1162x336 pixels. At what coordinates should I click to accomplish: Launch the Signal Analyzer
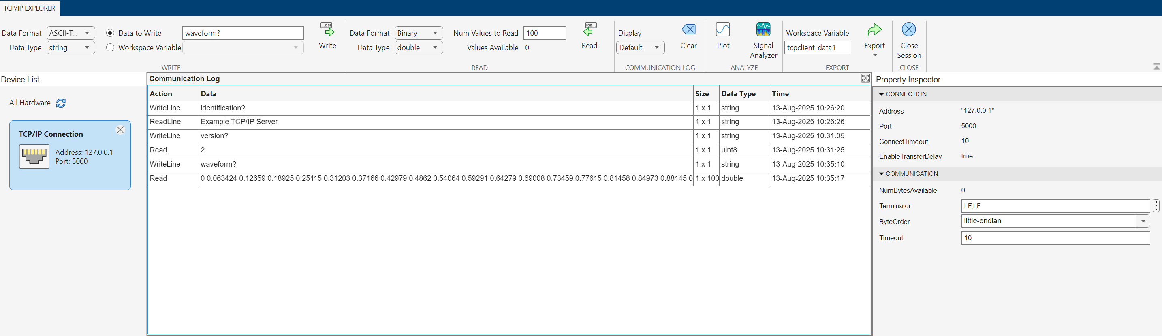coord(763,30)
